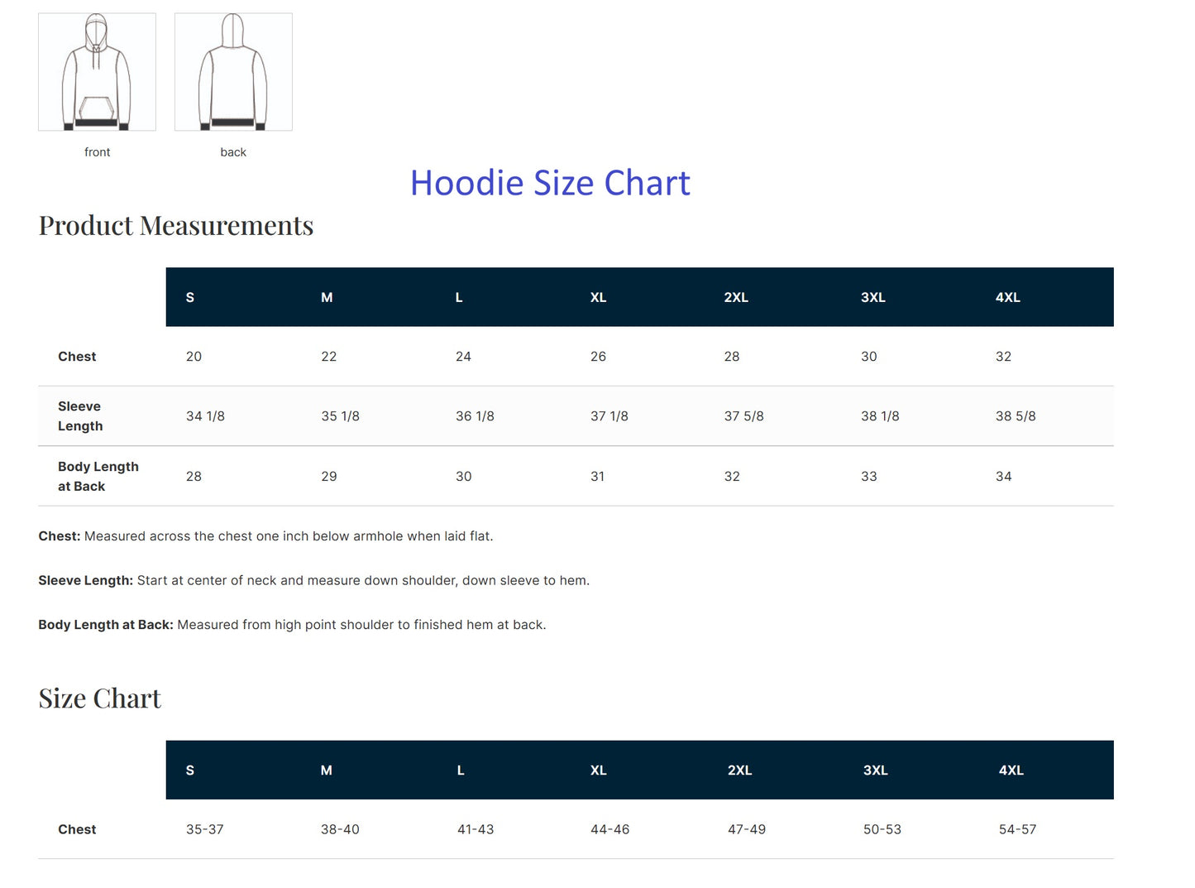Screen dimensions: 1195x888
Task: Click the 38 5/8 sleeve length cell
Action: [x=1016, y=416]
